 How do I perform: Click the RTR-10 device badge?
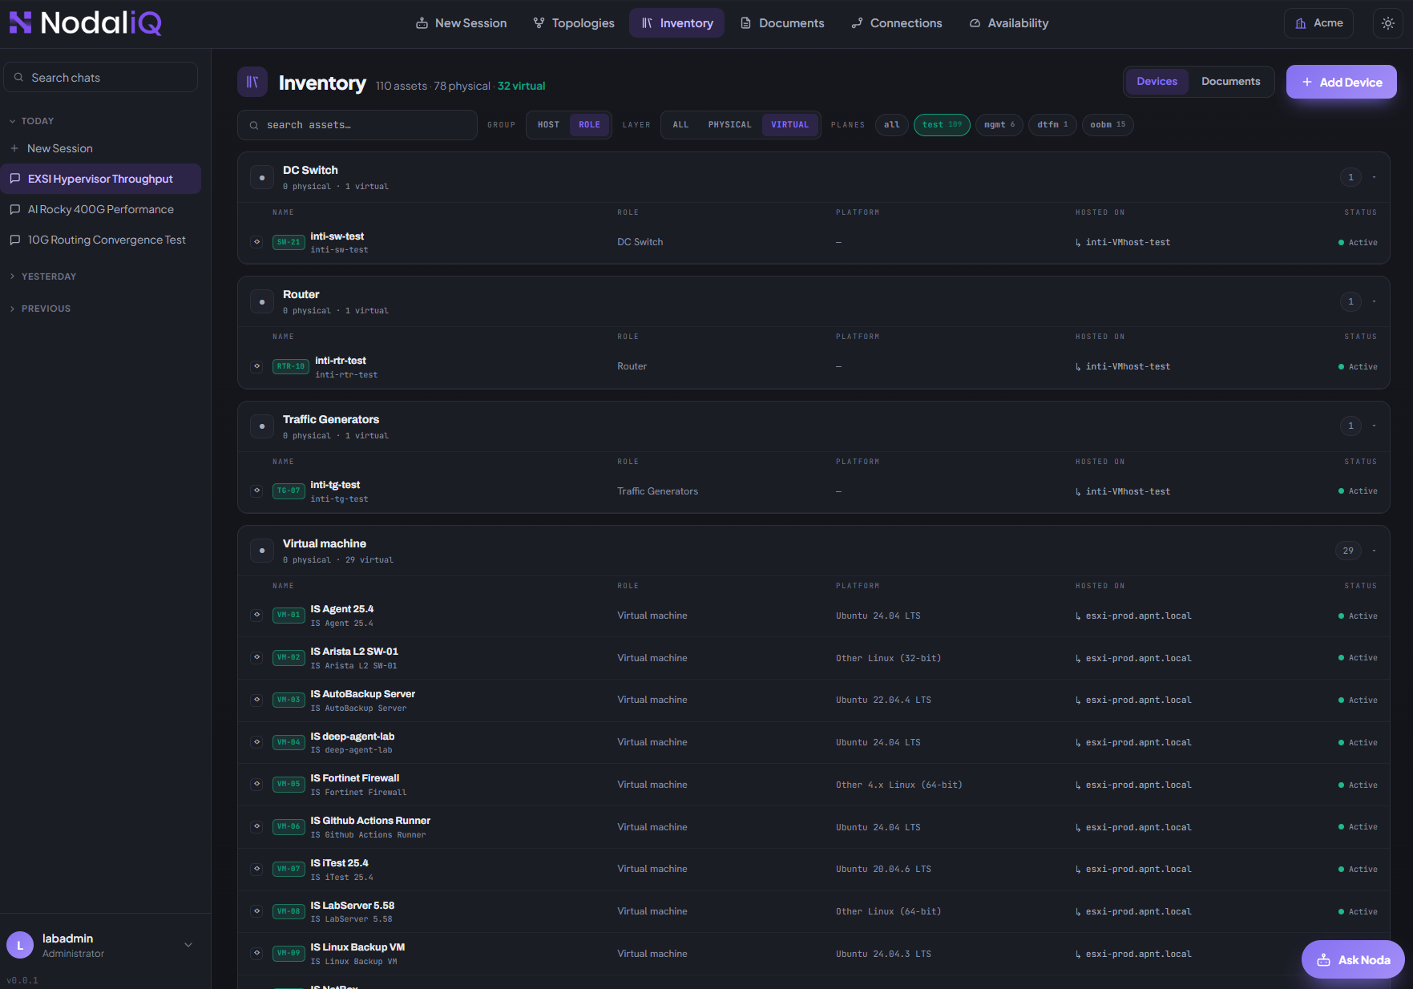pos(291,366)
